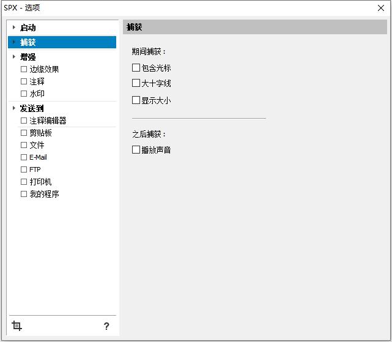Open help with the question mark icon

click(x=106, y=326)
